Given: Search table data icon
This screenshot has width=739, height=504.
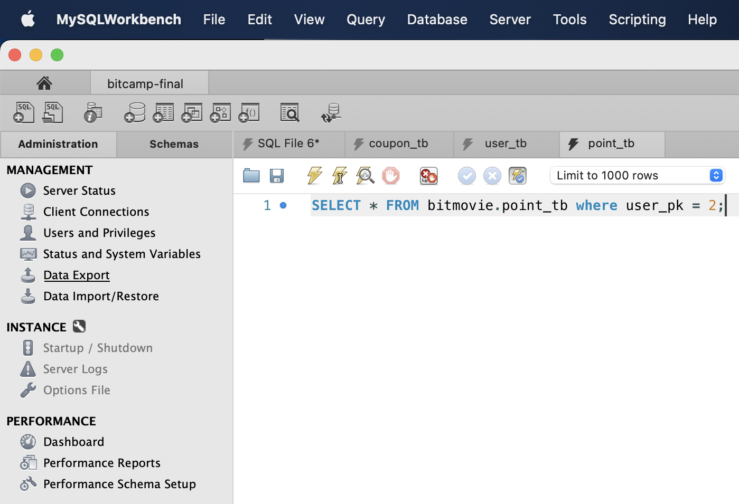Looking at the screenshot, I should click(289, 112).
